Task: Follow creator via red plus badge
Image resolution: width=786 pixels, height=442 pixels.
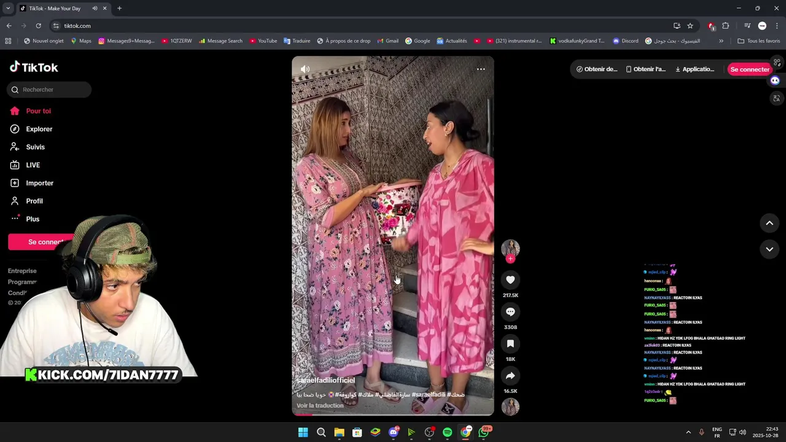Action: click(x=510, y=258)
